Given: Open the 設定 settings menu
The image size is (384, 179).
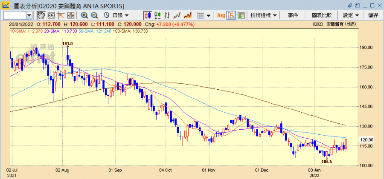Looking at the screenshot, I should tap(351, 15).
